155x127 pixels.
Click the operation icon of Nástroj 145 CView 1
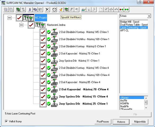pos(54,32)
